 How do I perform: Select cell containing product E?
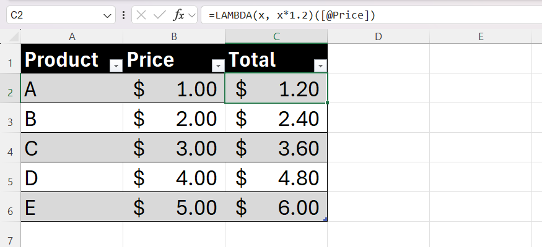click(72, 207)
